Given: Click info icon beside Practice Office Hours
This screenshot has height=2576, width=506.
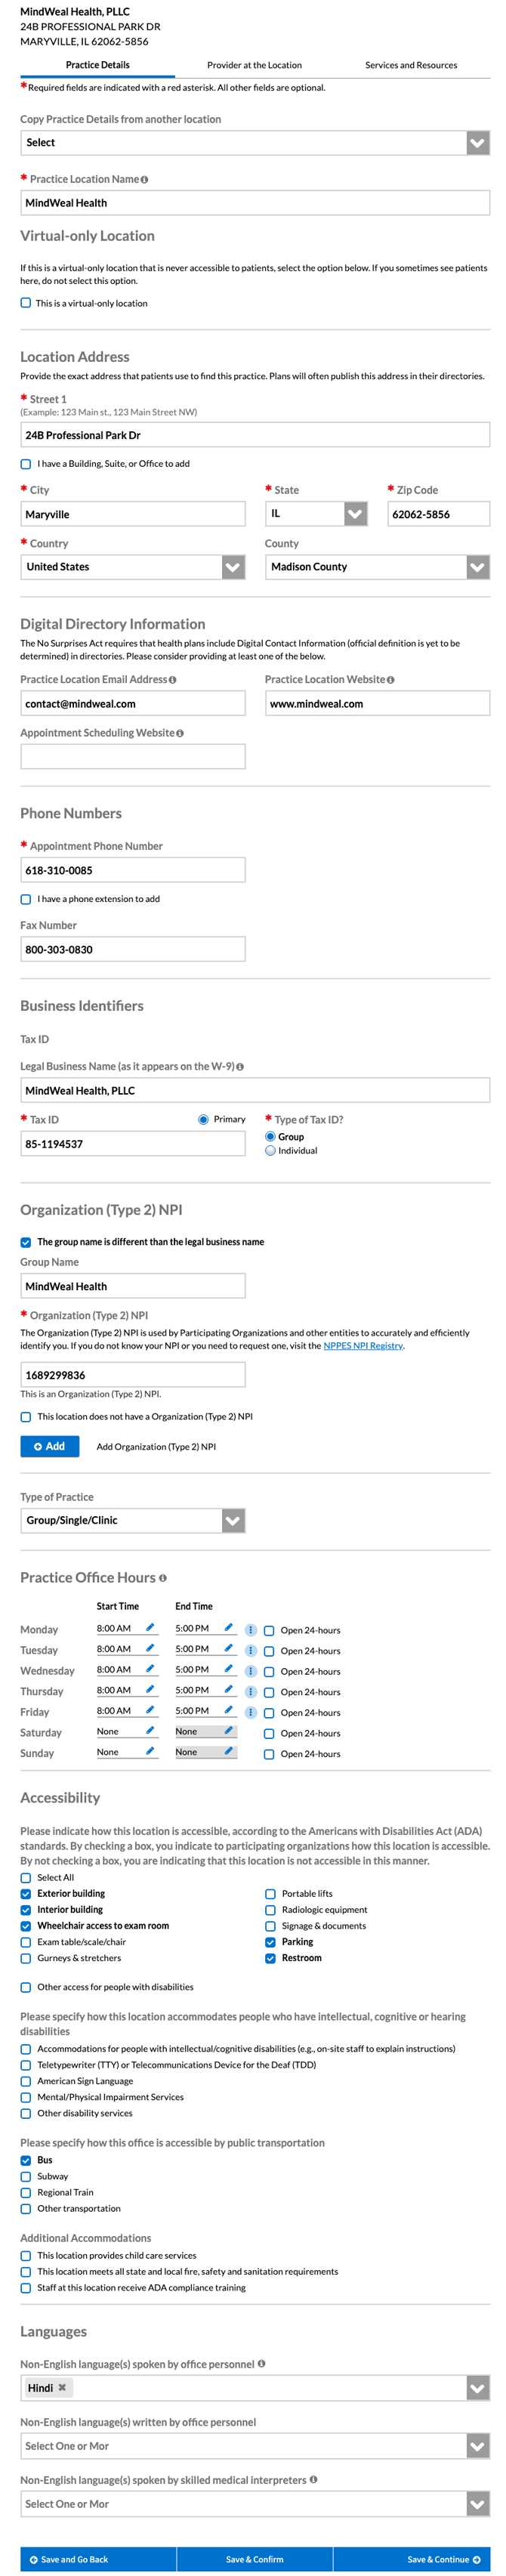Looking at the screenshot, I should [x=163, y=1578].
